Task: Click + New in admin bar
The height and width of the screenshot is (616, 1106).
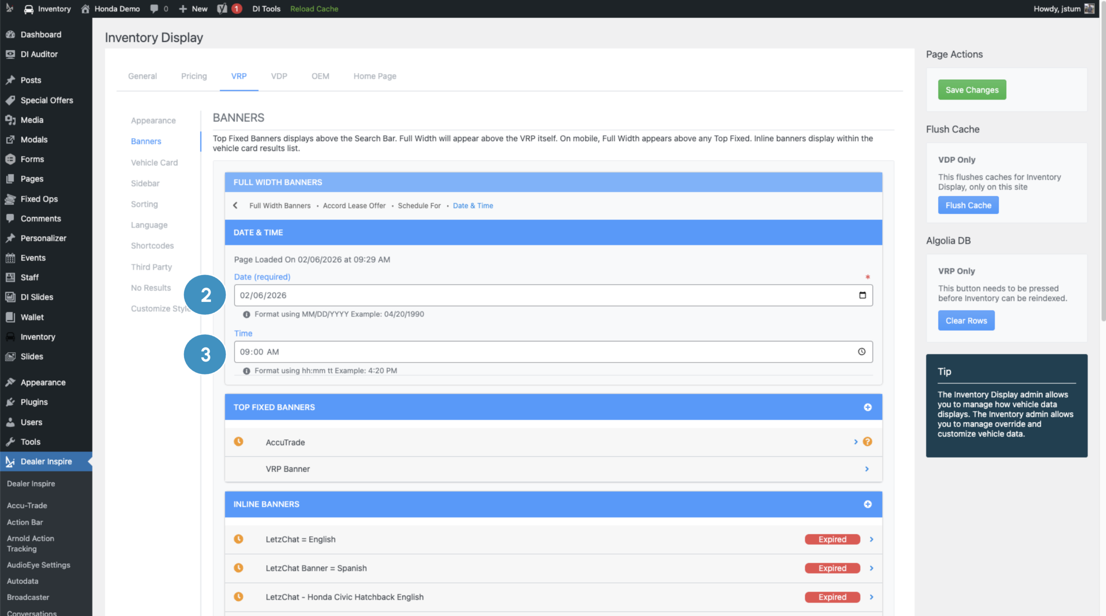Action: pos(193,9)
